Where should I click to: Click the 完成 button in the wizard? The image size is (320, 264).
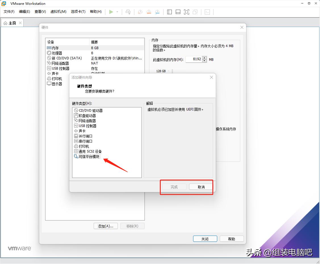(x=173, y=187)
